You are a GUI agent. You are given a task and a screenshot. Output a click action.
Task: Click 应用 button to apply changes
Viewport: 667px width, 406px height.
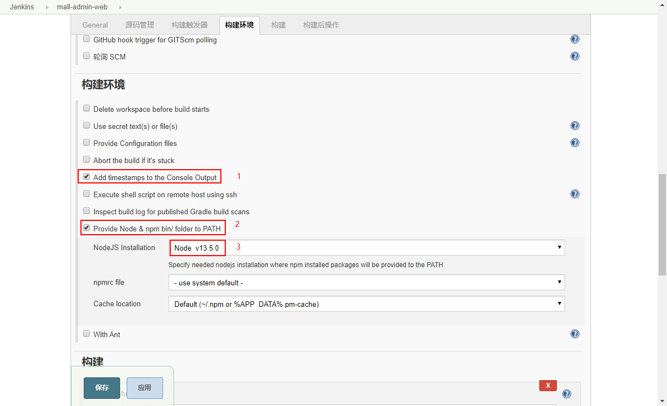click(x=145, y=388)
